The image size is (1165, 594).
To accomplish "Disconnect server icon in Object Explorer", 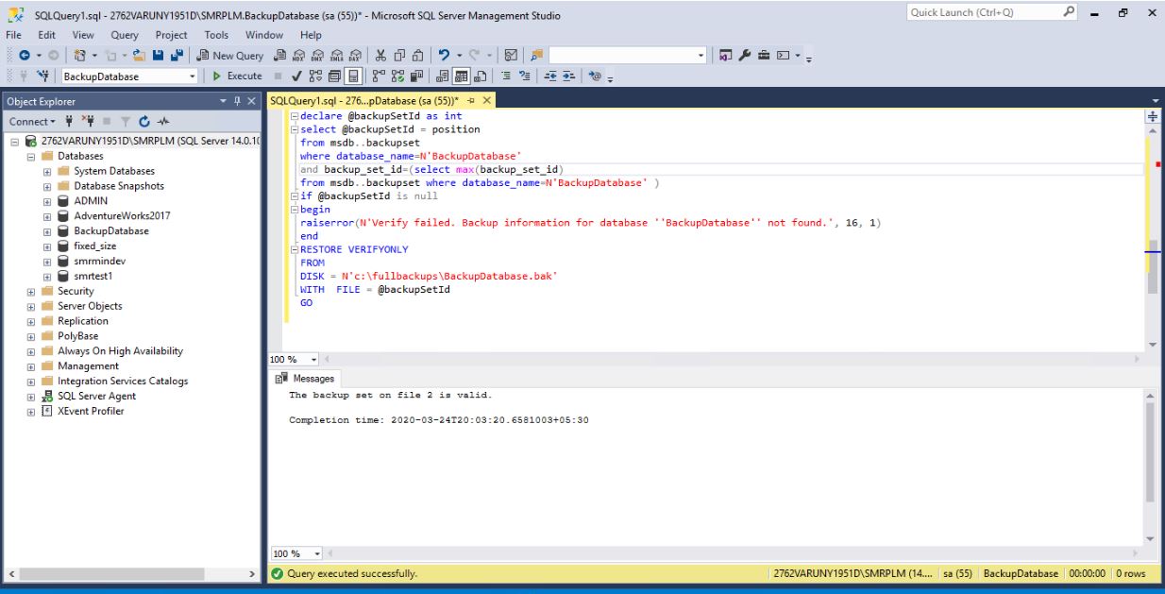I will [88, 122].
